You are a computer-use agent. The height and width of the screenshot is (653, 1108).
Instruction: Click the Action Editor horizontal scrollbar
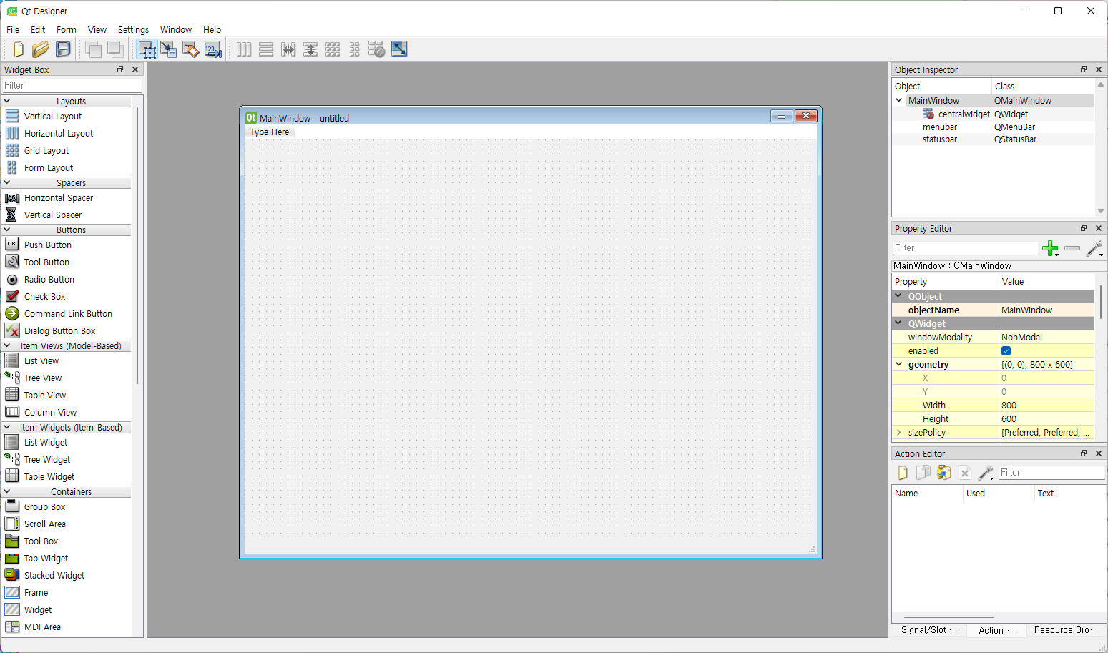948,617
